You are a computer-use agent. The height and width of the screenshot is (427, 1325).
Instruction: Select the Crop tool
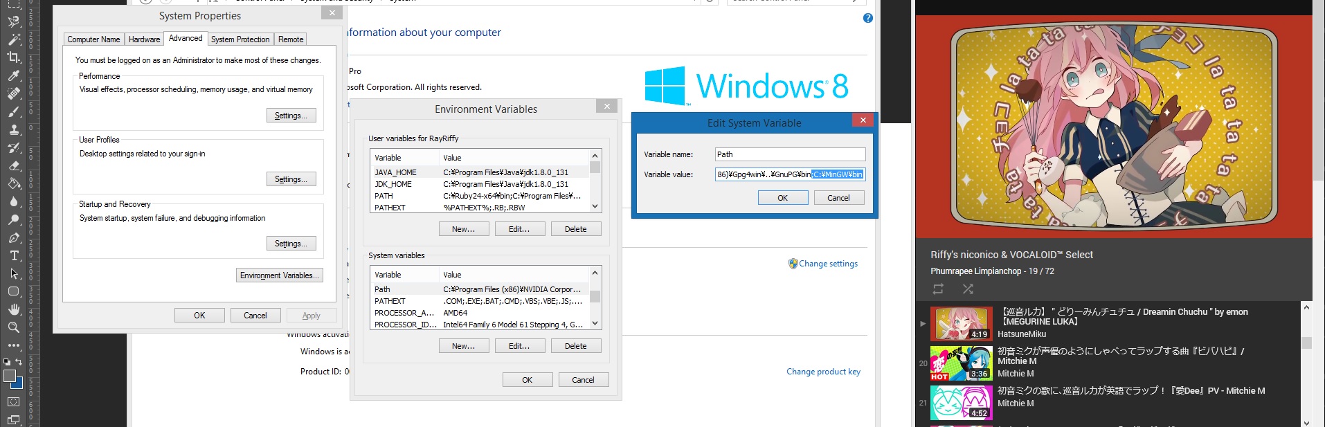(x=14, y=57)
